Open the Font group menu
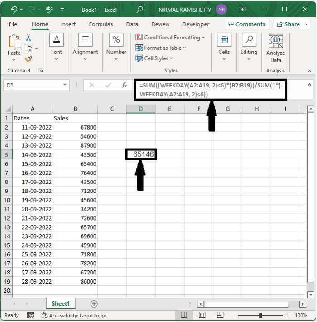This screenshot has width=317, height=322. tap(57, 47)
